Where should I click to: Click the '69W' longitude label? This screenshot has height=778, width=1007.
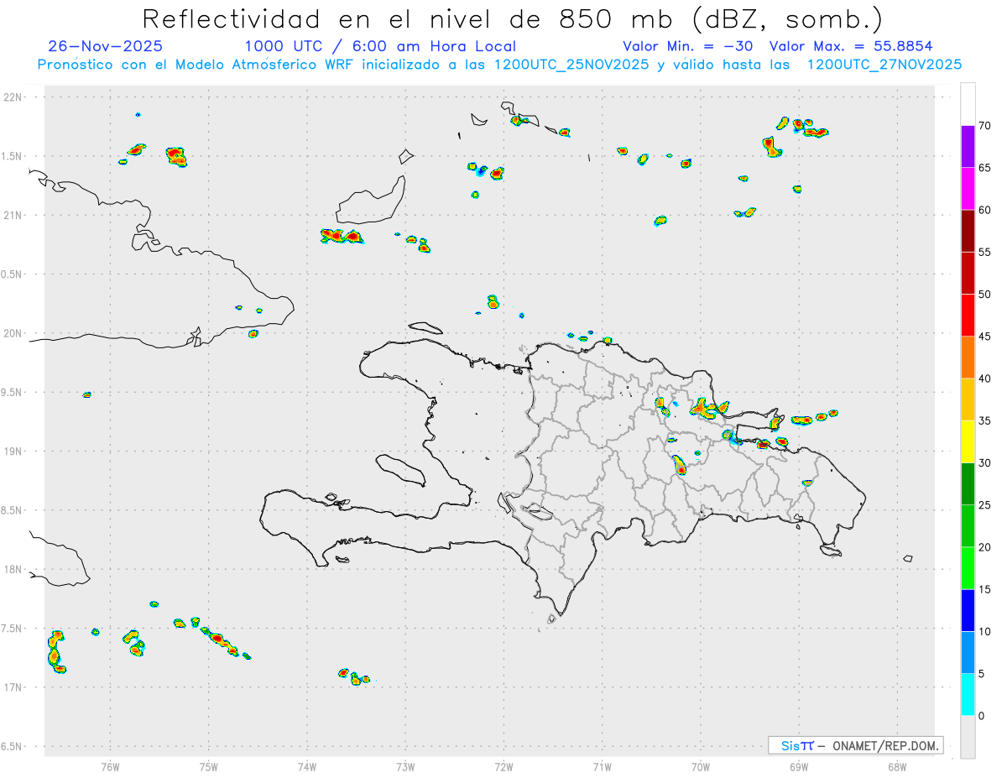799,766
